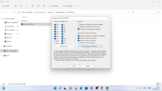Screen dimensions: 162x91
Task: Expand the Rede tree node
Action: (x=2, y=56)
